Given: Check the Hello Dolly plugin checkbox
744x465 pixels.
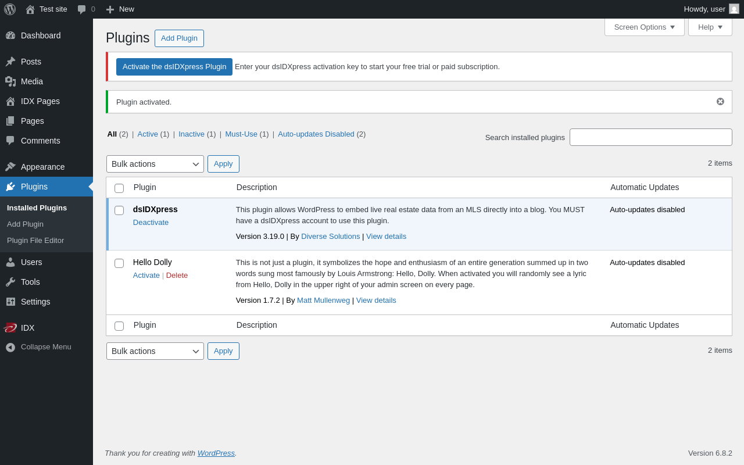Looking at the screenshot, I should (119, 263).
